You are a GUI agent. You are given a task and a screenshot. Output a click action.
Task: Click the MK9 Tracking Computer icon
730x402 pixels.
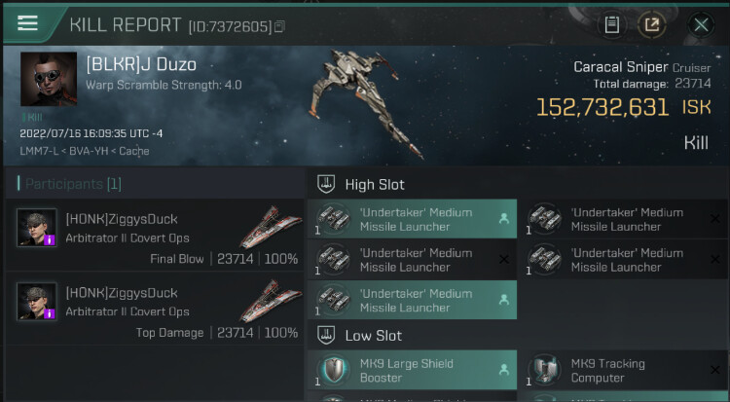click(x=545, y=370)
